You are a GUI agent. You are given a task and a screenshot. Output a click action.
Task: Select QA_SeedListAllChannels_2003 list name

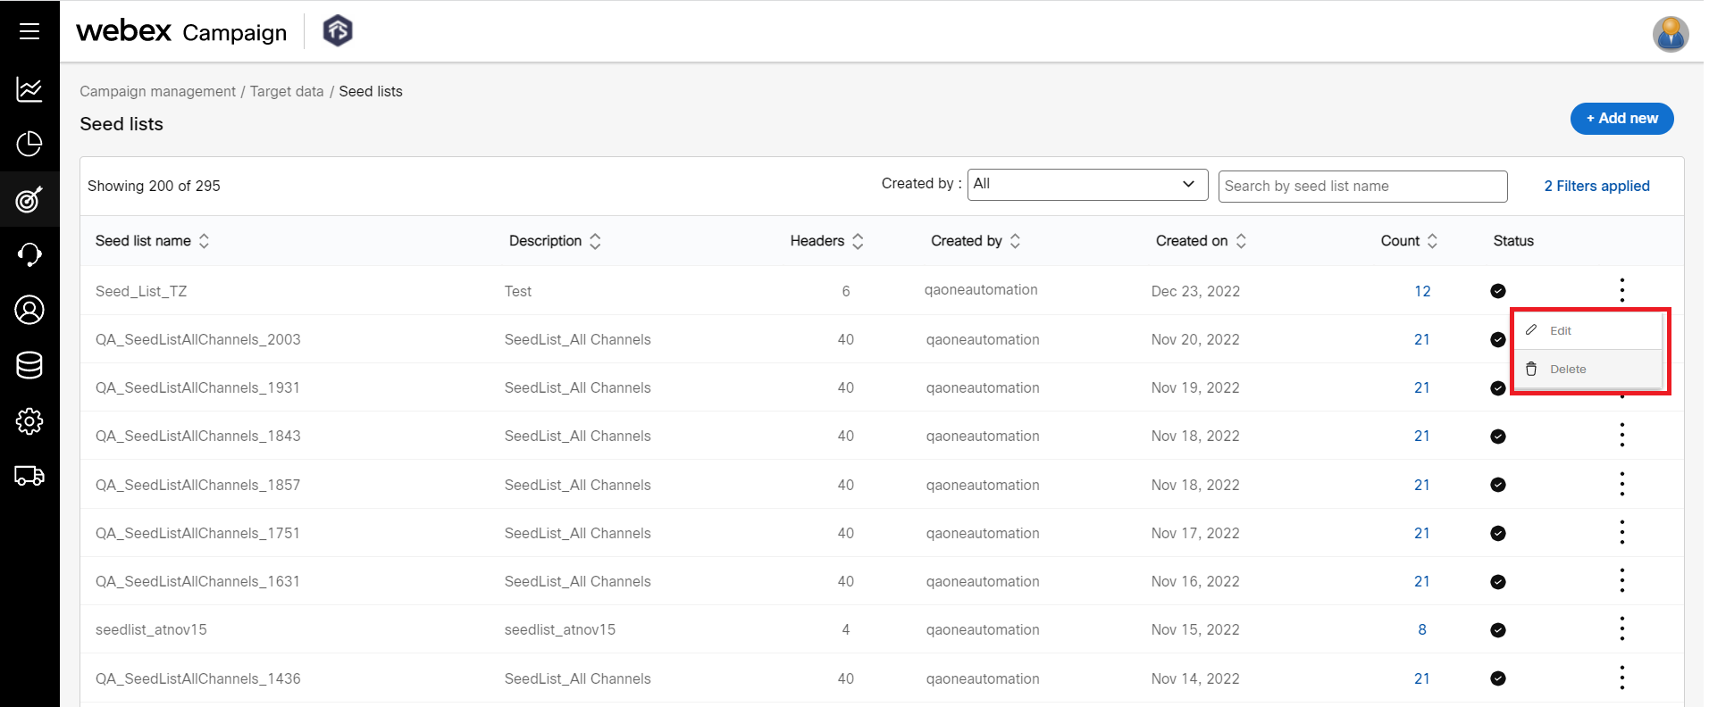click(197, 339)
